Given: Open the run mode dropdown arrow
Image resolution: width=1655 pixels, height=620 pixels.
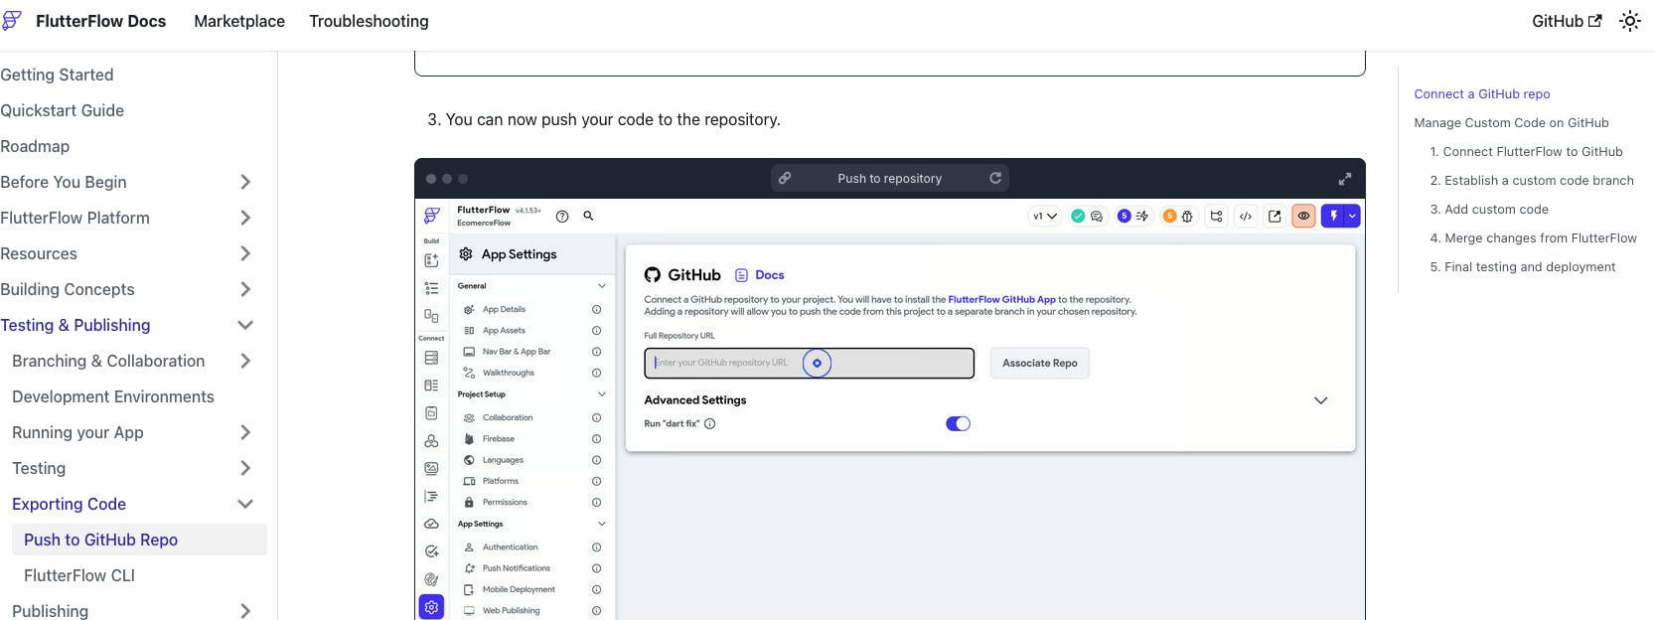Looking at the screenshot, I should pyautogui.click(x=1352, y=216).
